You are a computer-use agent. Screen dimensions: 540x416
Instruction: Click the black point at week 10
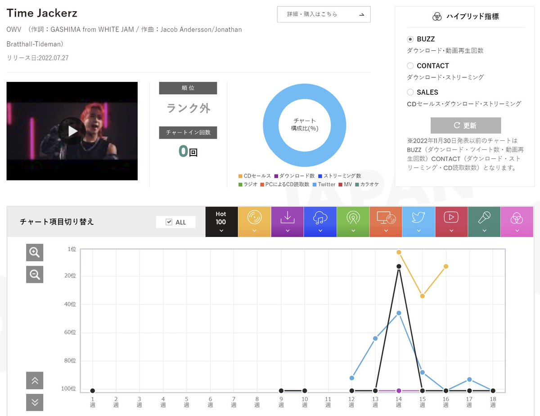point(305,391)
